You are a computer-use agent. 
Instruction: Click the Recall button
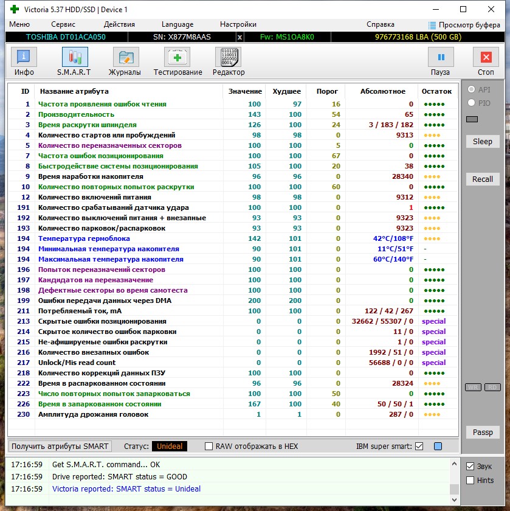click(x=483, y=179)
